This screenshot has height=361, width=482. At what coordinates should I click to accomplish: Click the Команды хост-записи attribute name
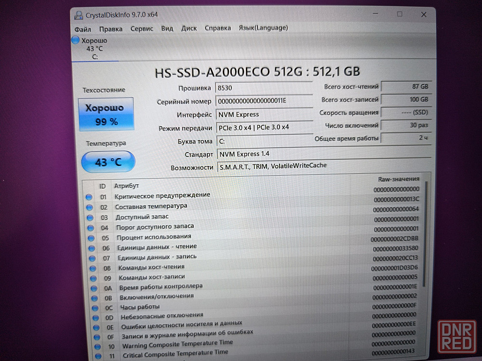point(152,277)
